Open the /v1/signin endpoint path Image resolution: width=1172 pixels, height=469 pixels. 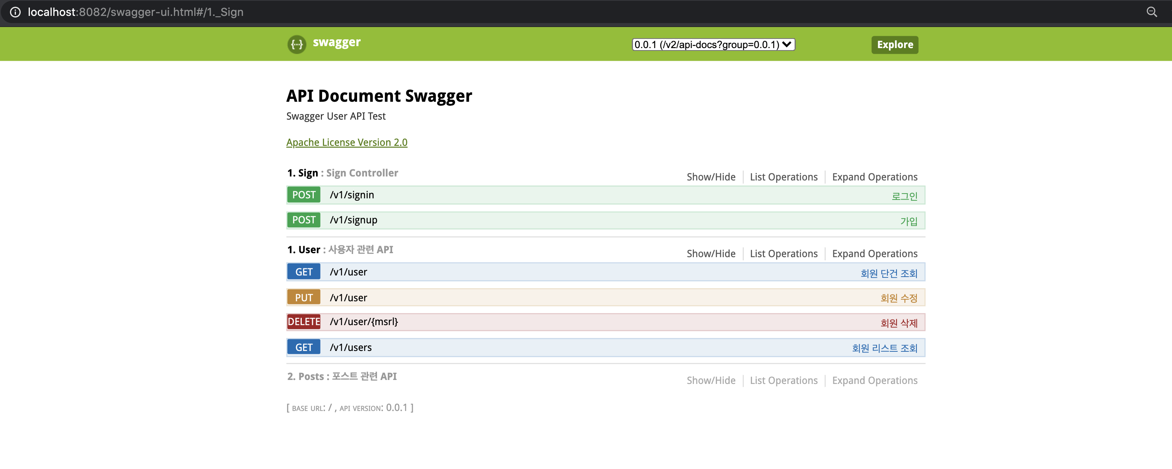(352, 195)
